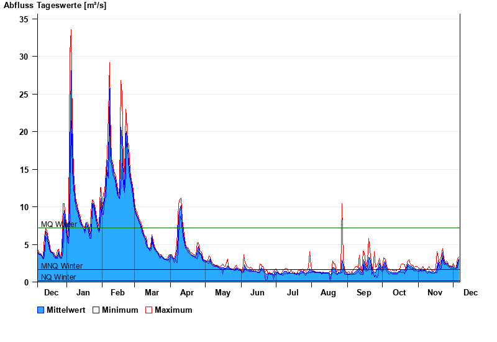Select the Mittelwert legend label
The height and width of the screenshot is (342, 497).
click(66, 310)
